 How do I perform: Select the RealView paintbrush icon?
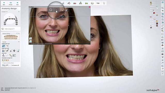coord(67,10)
